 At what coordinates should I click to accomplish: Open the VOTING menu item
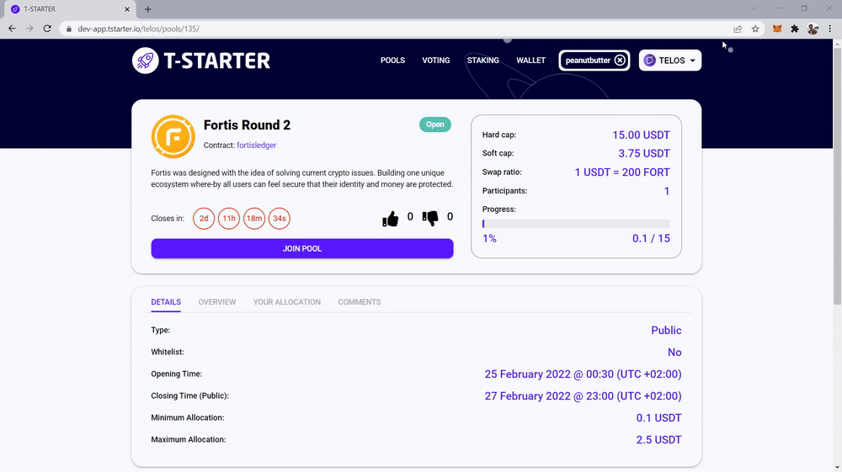click(x=435, y=60)
